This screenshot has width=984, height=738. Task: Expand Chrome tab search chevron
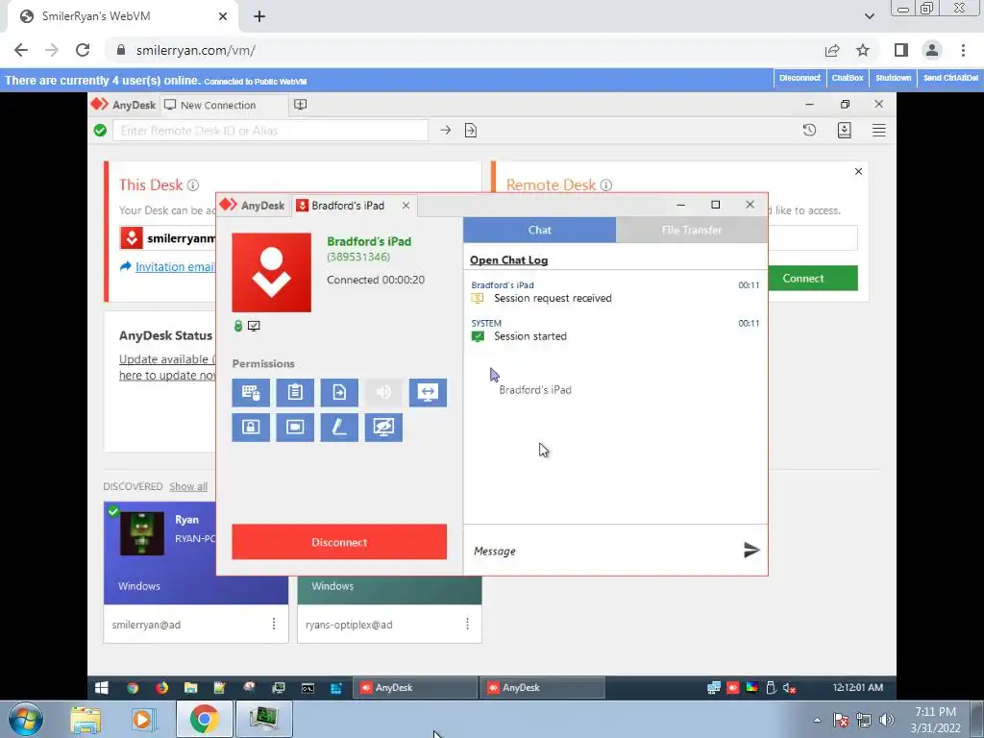coord(869,16)
